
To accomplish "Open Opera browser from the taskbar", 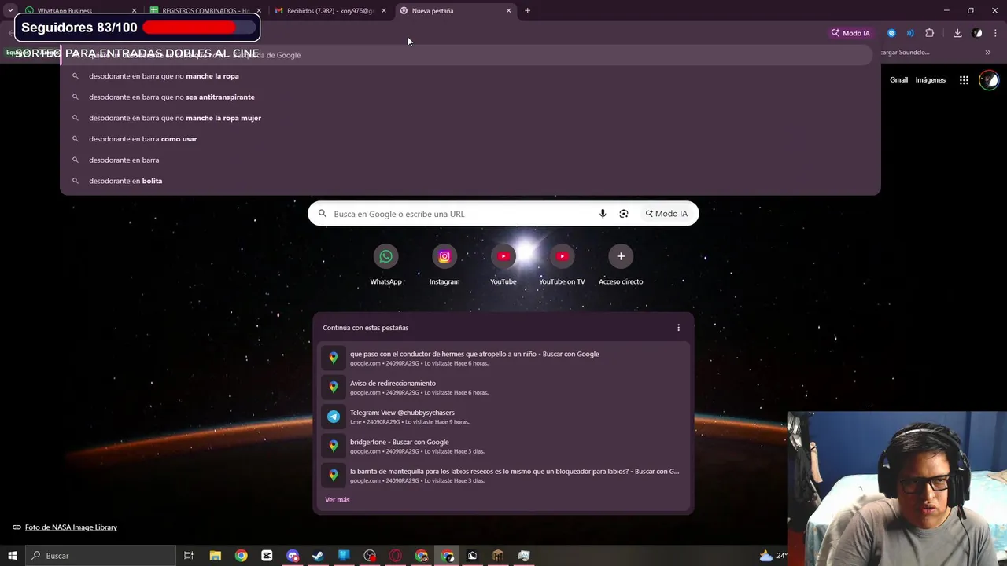I will (396, 556).
